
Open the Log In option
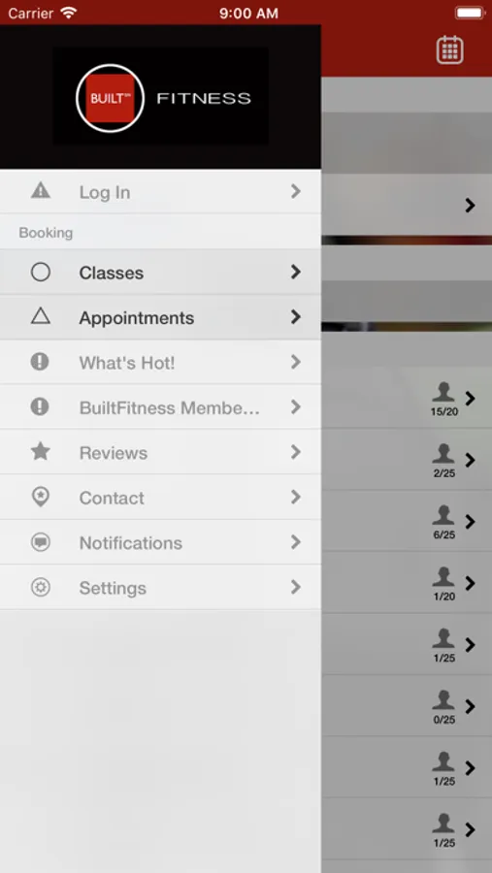pos(160,191)
